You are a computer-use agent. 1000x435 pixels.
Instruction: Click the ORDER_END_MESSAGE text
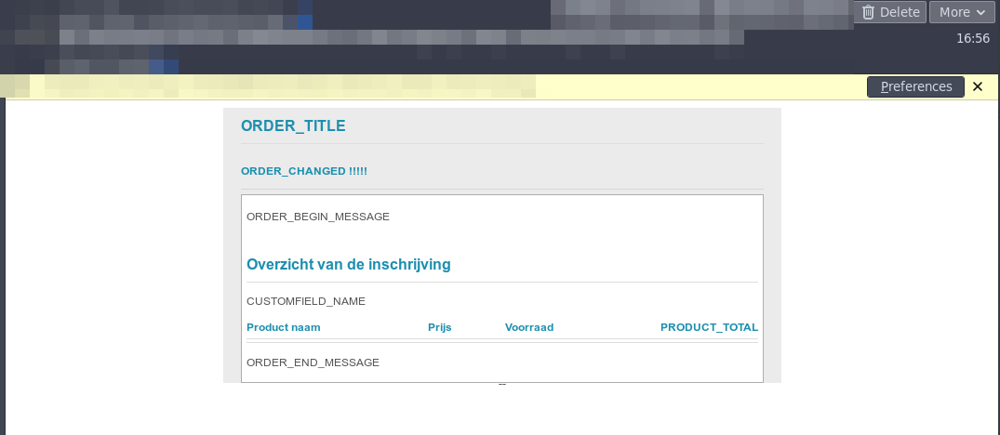click(313, 362)
